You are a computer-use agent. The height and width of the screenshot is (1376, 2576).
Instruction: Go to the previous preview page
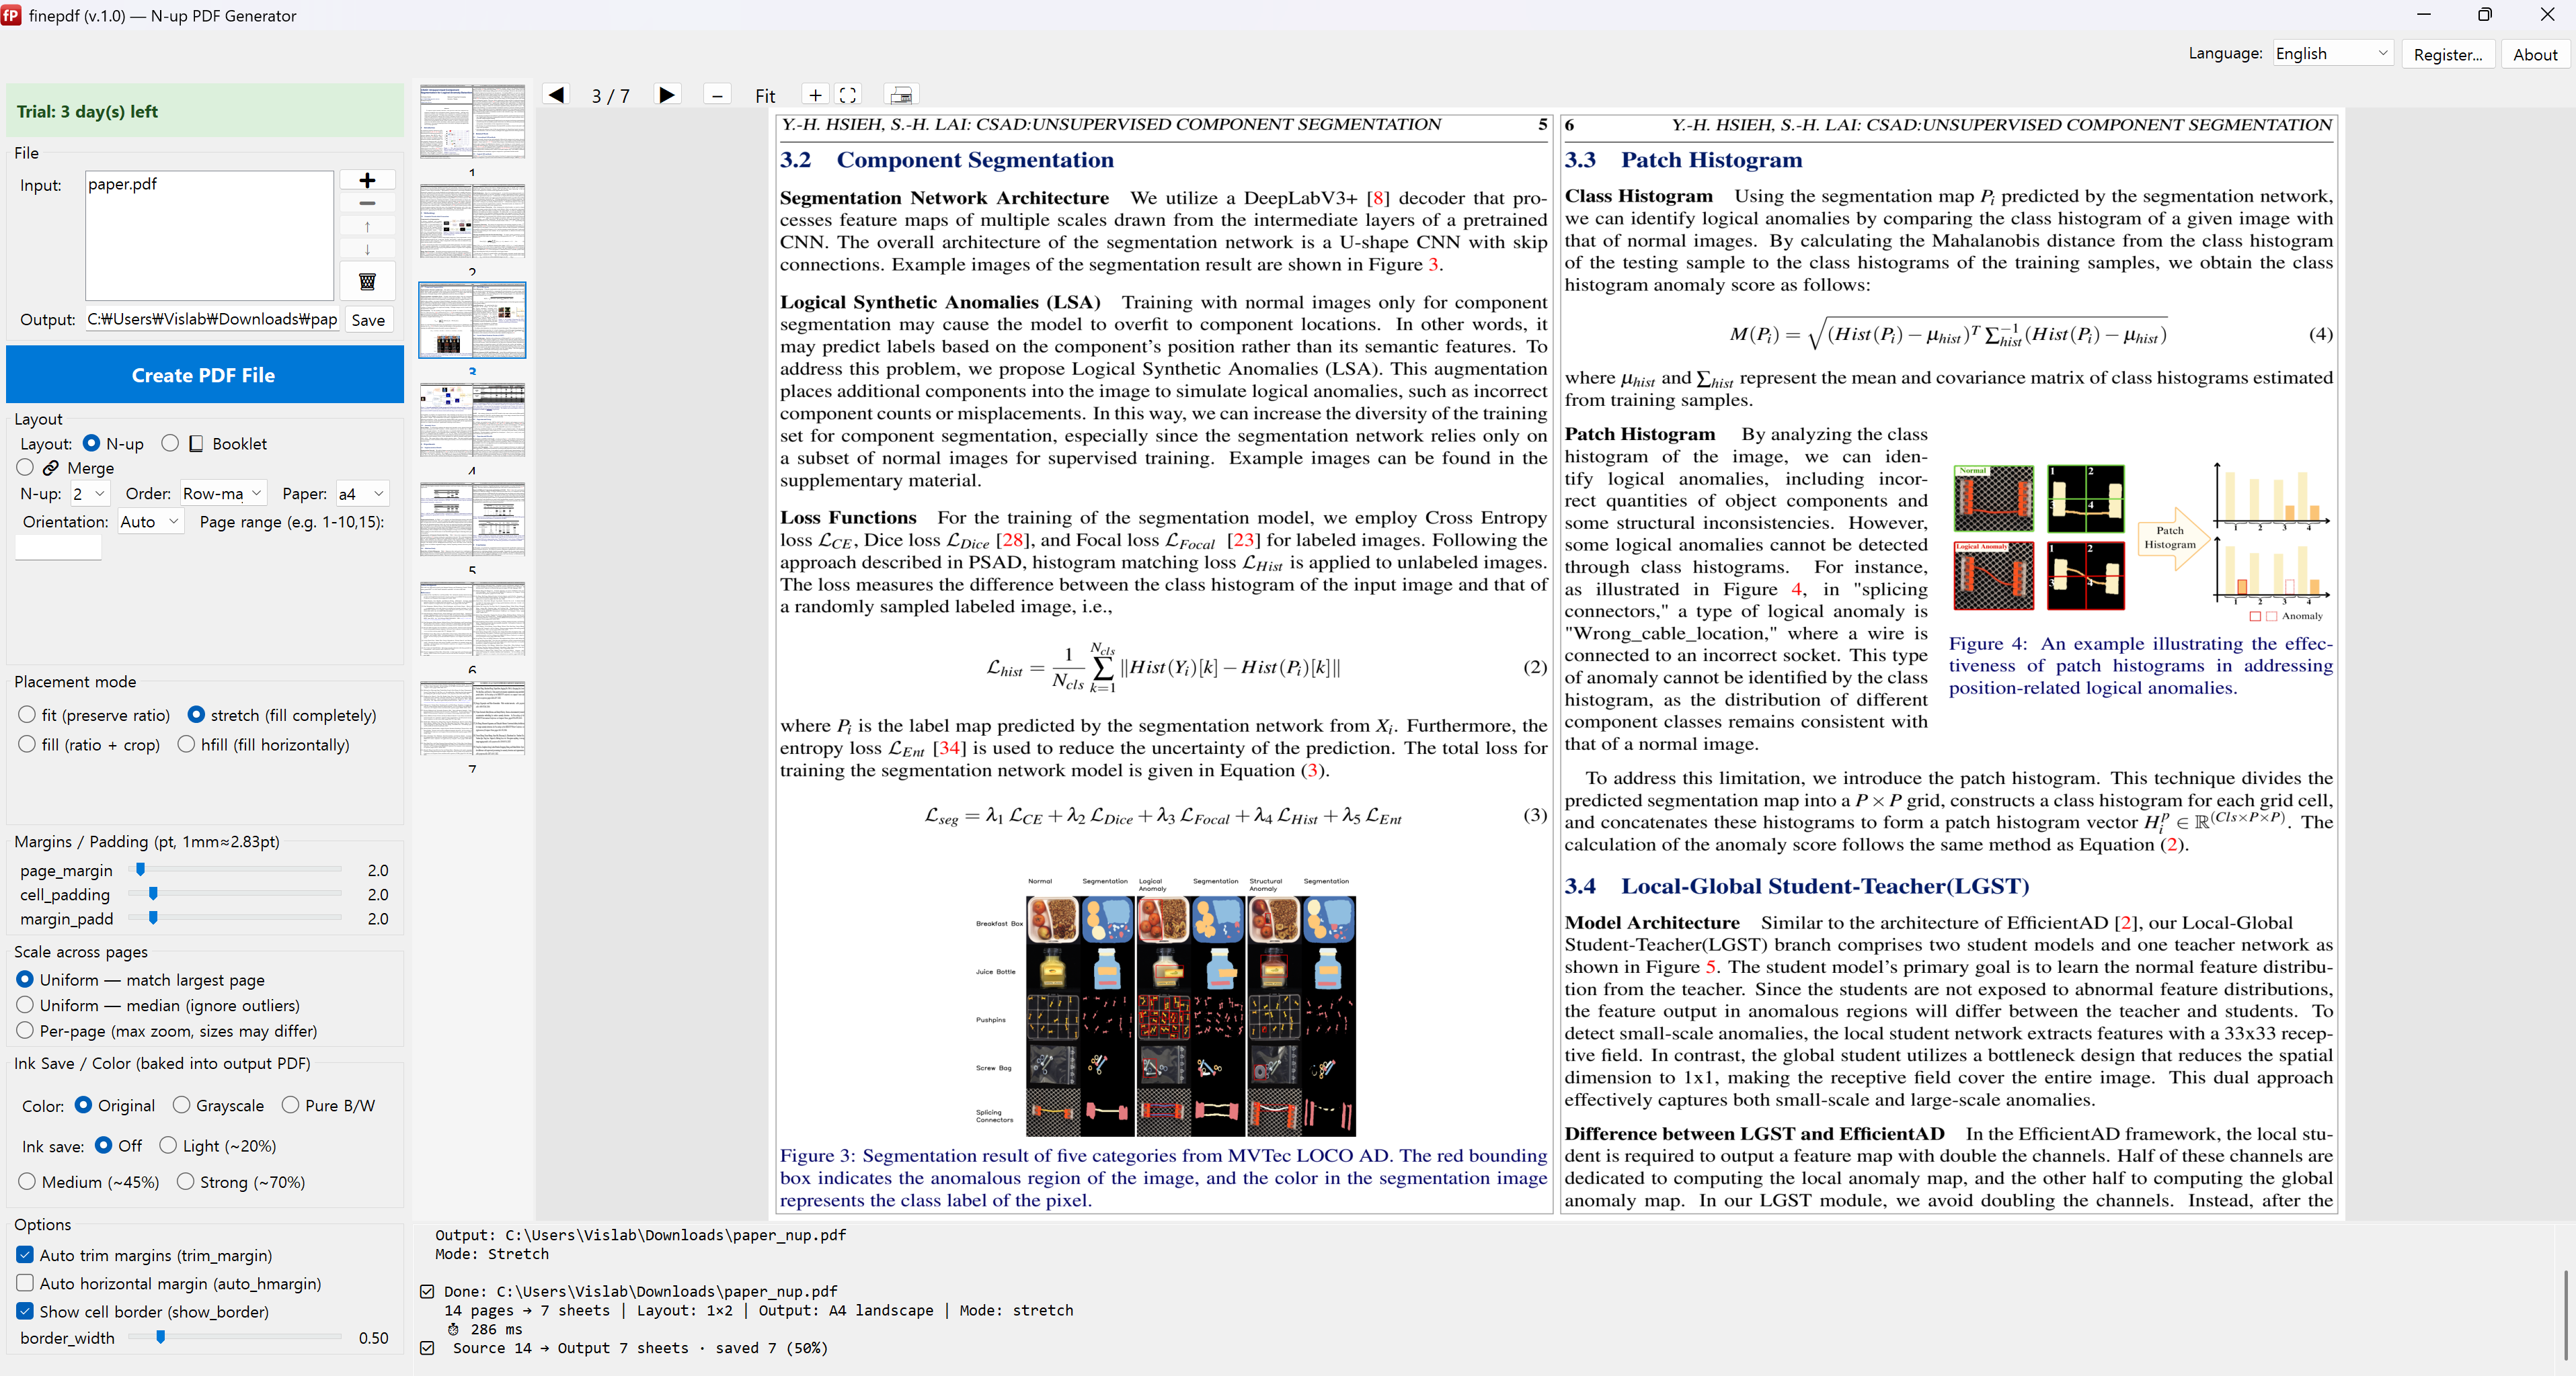tap(556, 95)
